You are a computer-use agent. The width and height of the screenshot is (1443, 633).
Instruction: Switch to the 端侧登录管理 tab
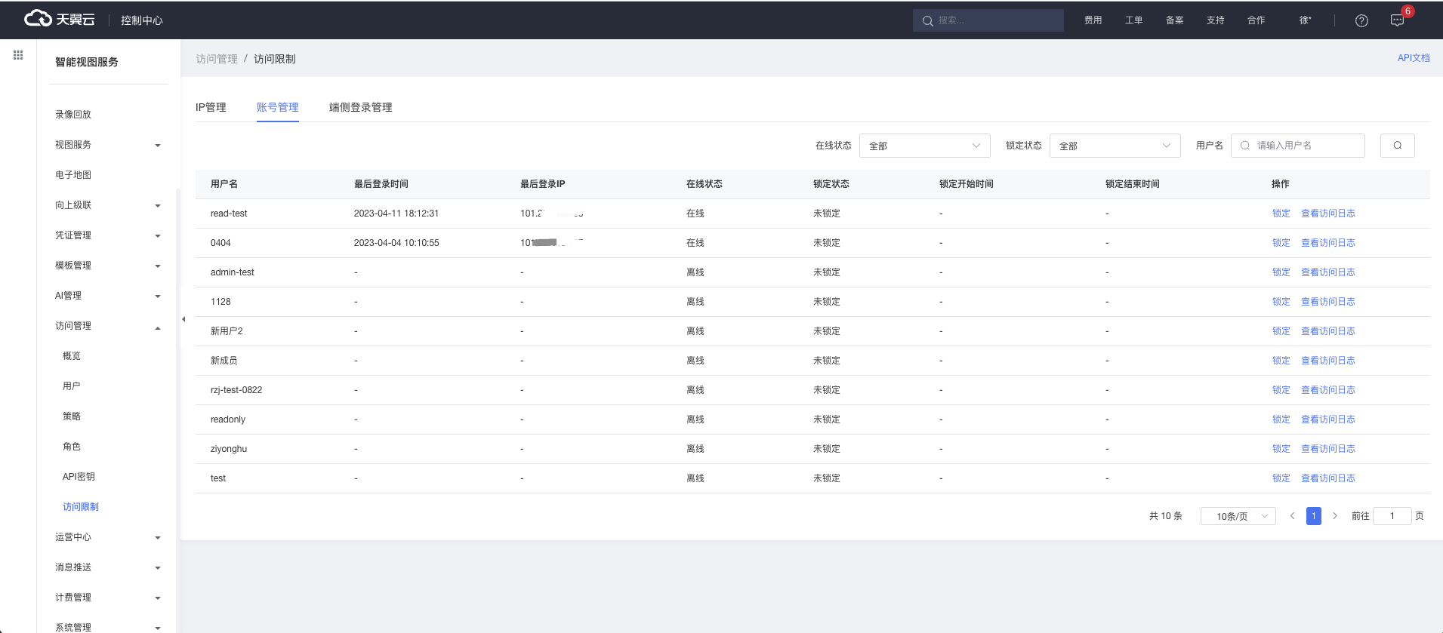(360, 107)
